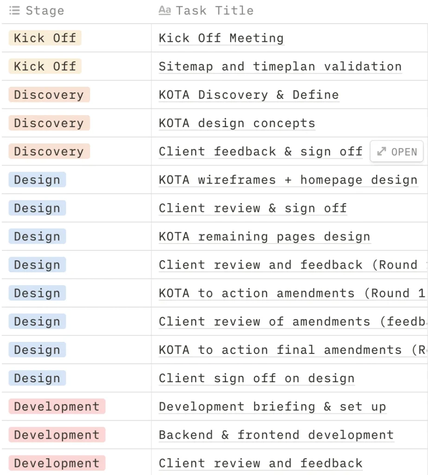Open KOTA Discovery & Define task
This screenshot has height=475, width=428.
249,95
